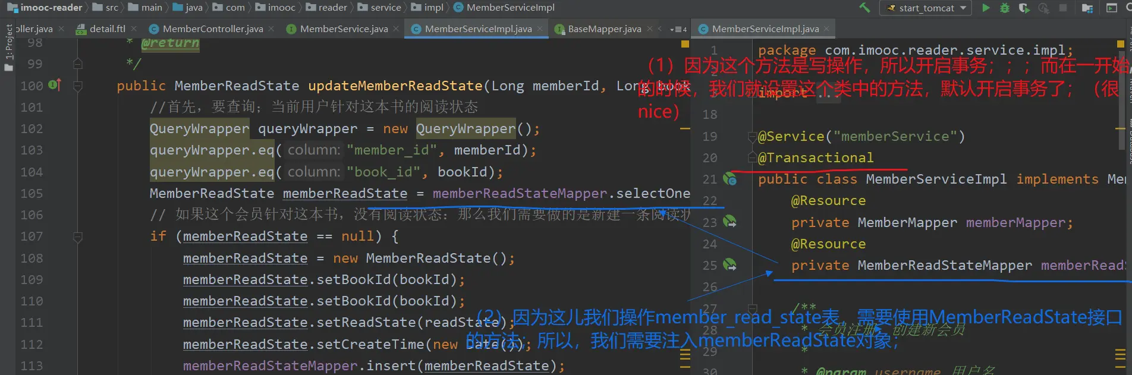
Task: Click the @Transactional annotation text
Action: pos(816,157)
